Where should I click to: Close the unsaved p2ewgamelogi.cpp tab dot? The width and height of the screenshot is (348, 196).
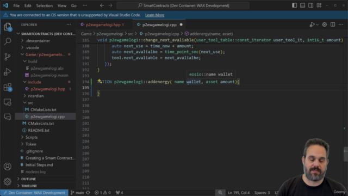click(181, 24)
